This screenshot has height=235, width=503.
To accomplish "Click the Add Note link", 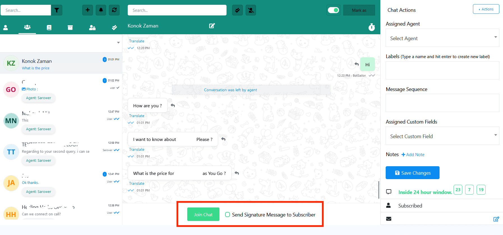I will pyautogui.click(x=413, y=155).
